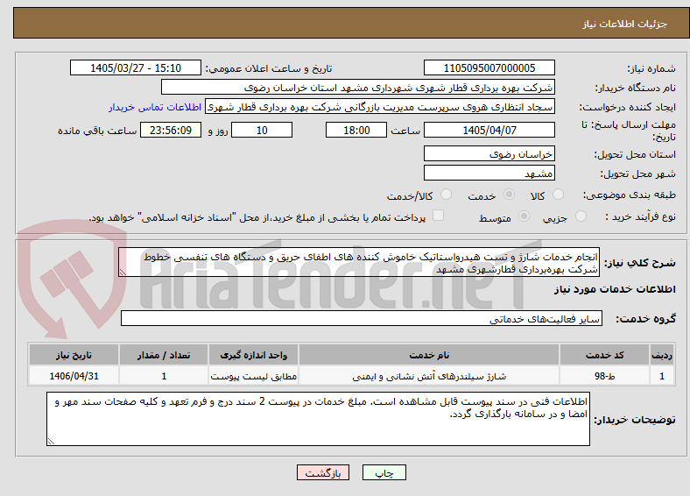The image size is (690, 496).
Task: Open اطلاعات تماس خریدار link
Action: (155, 107)
